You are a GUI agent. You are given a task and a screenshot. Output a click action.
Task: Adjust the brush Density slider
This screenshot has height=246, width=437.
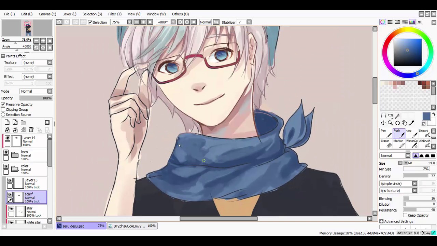pos(419,176)
